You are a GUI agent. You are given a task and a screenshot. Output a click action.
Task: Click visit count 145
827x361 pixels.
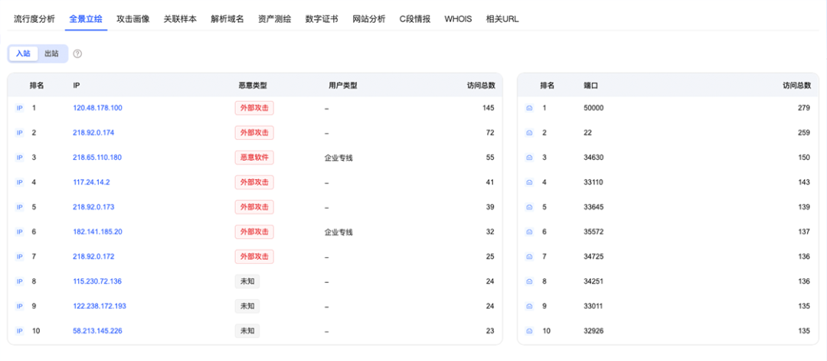[488, 108]
